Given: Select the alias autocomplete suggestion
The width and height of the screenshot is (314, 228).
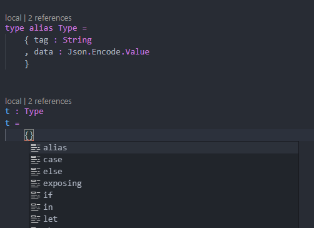Looking at the screenshot, I should [164, 148].
